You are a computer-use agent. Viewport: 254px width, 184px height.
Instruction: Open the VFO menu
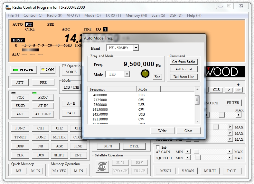click(x=73, y=15)
